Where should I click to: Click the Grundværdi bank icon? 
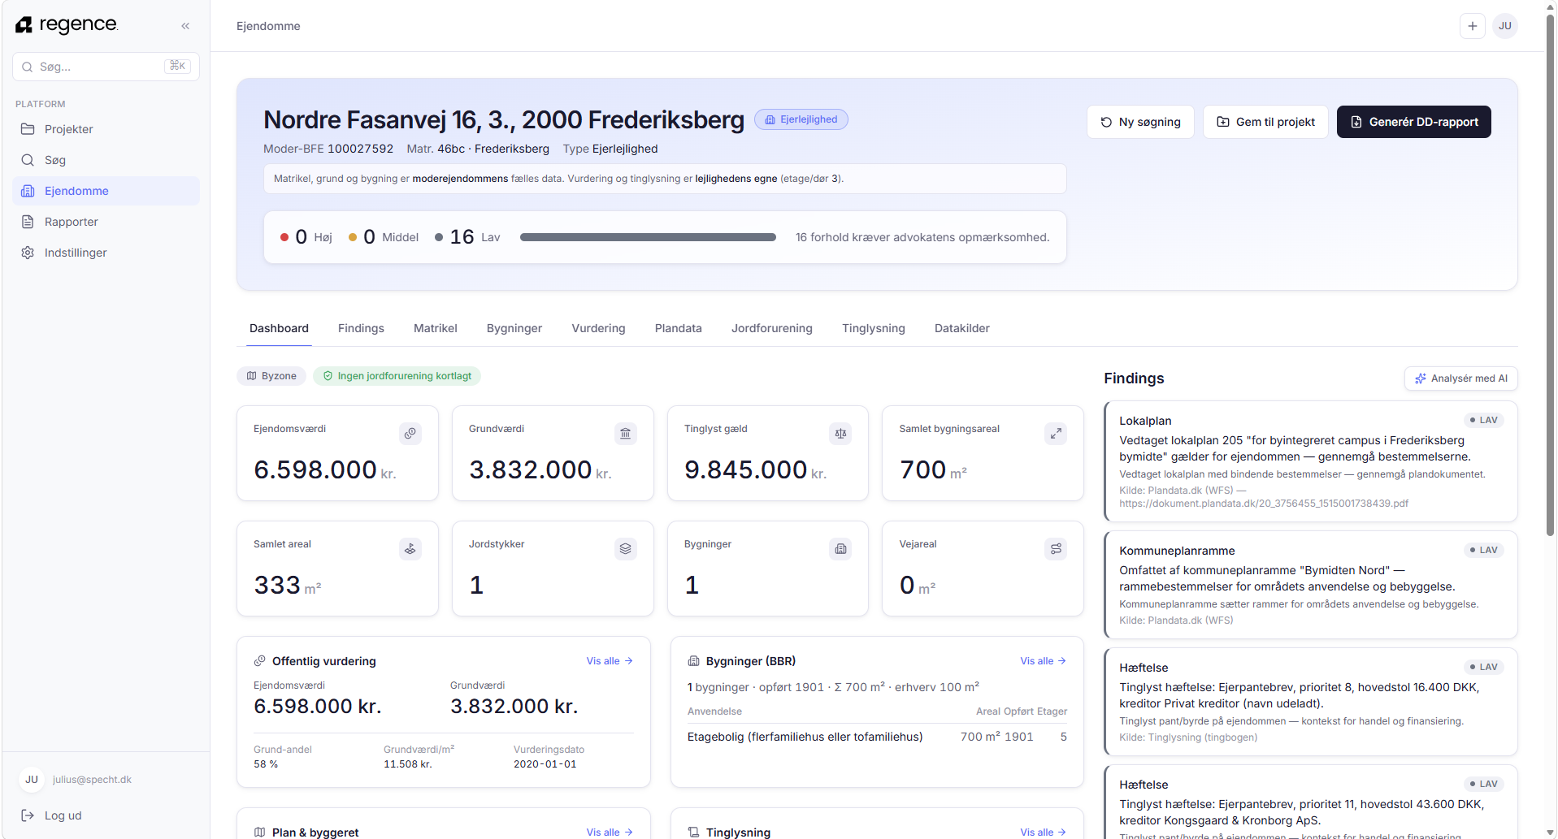point(625,434)
